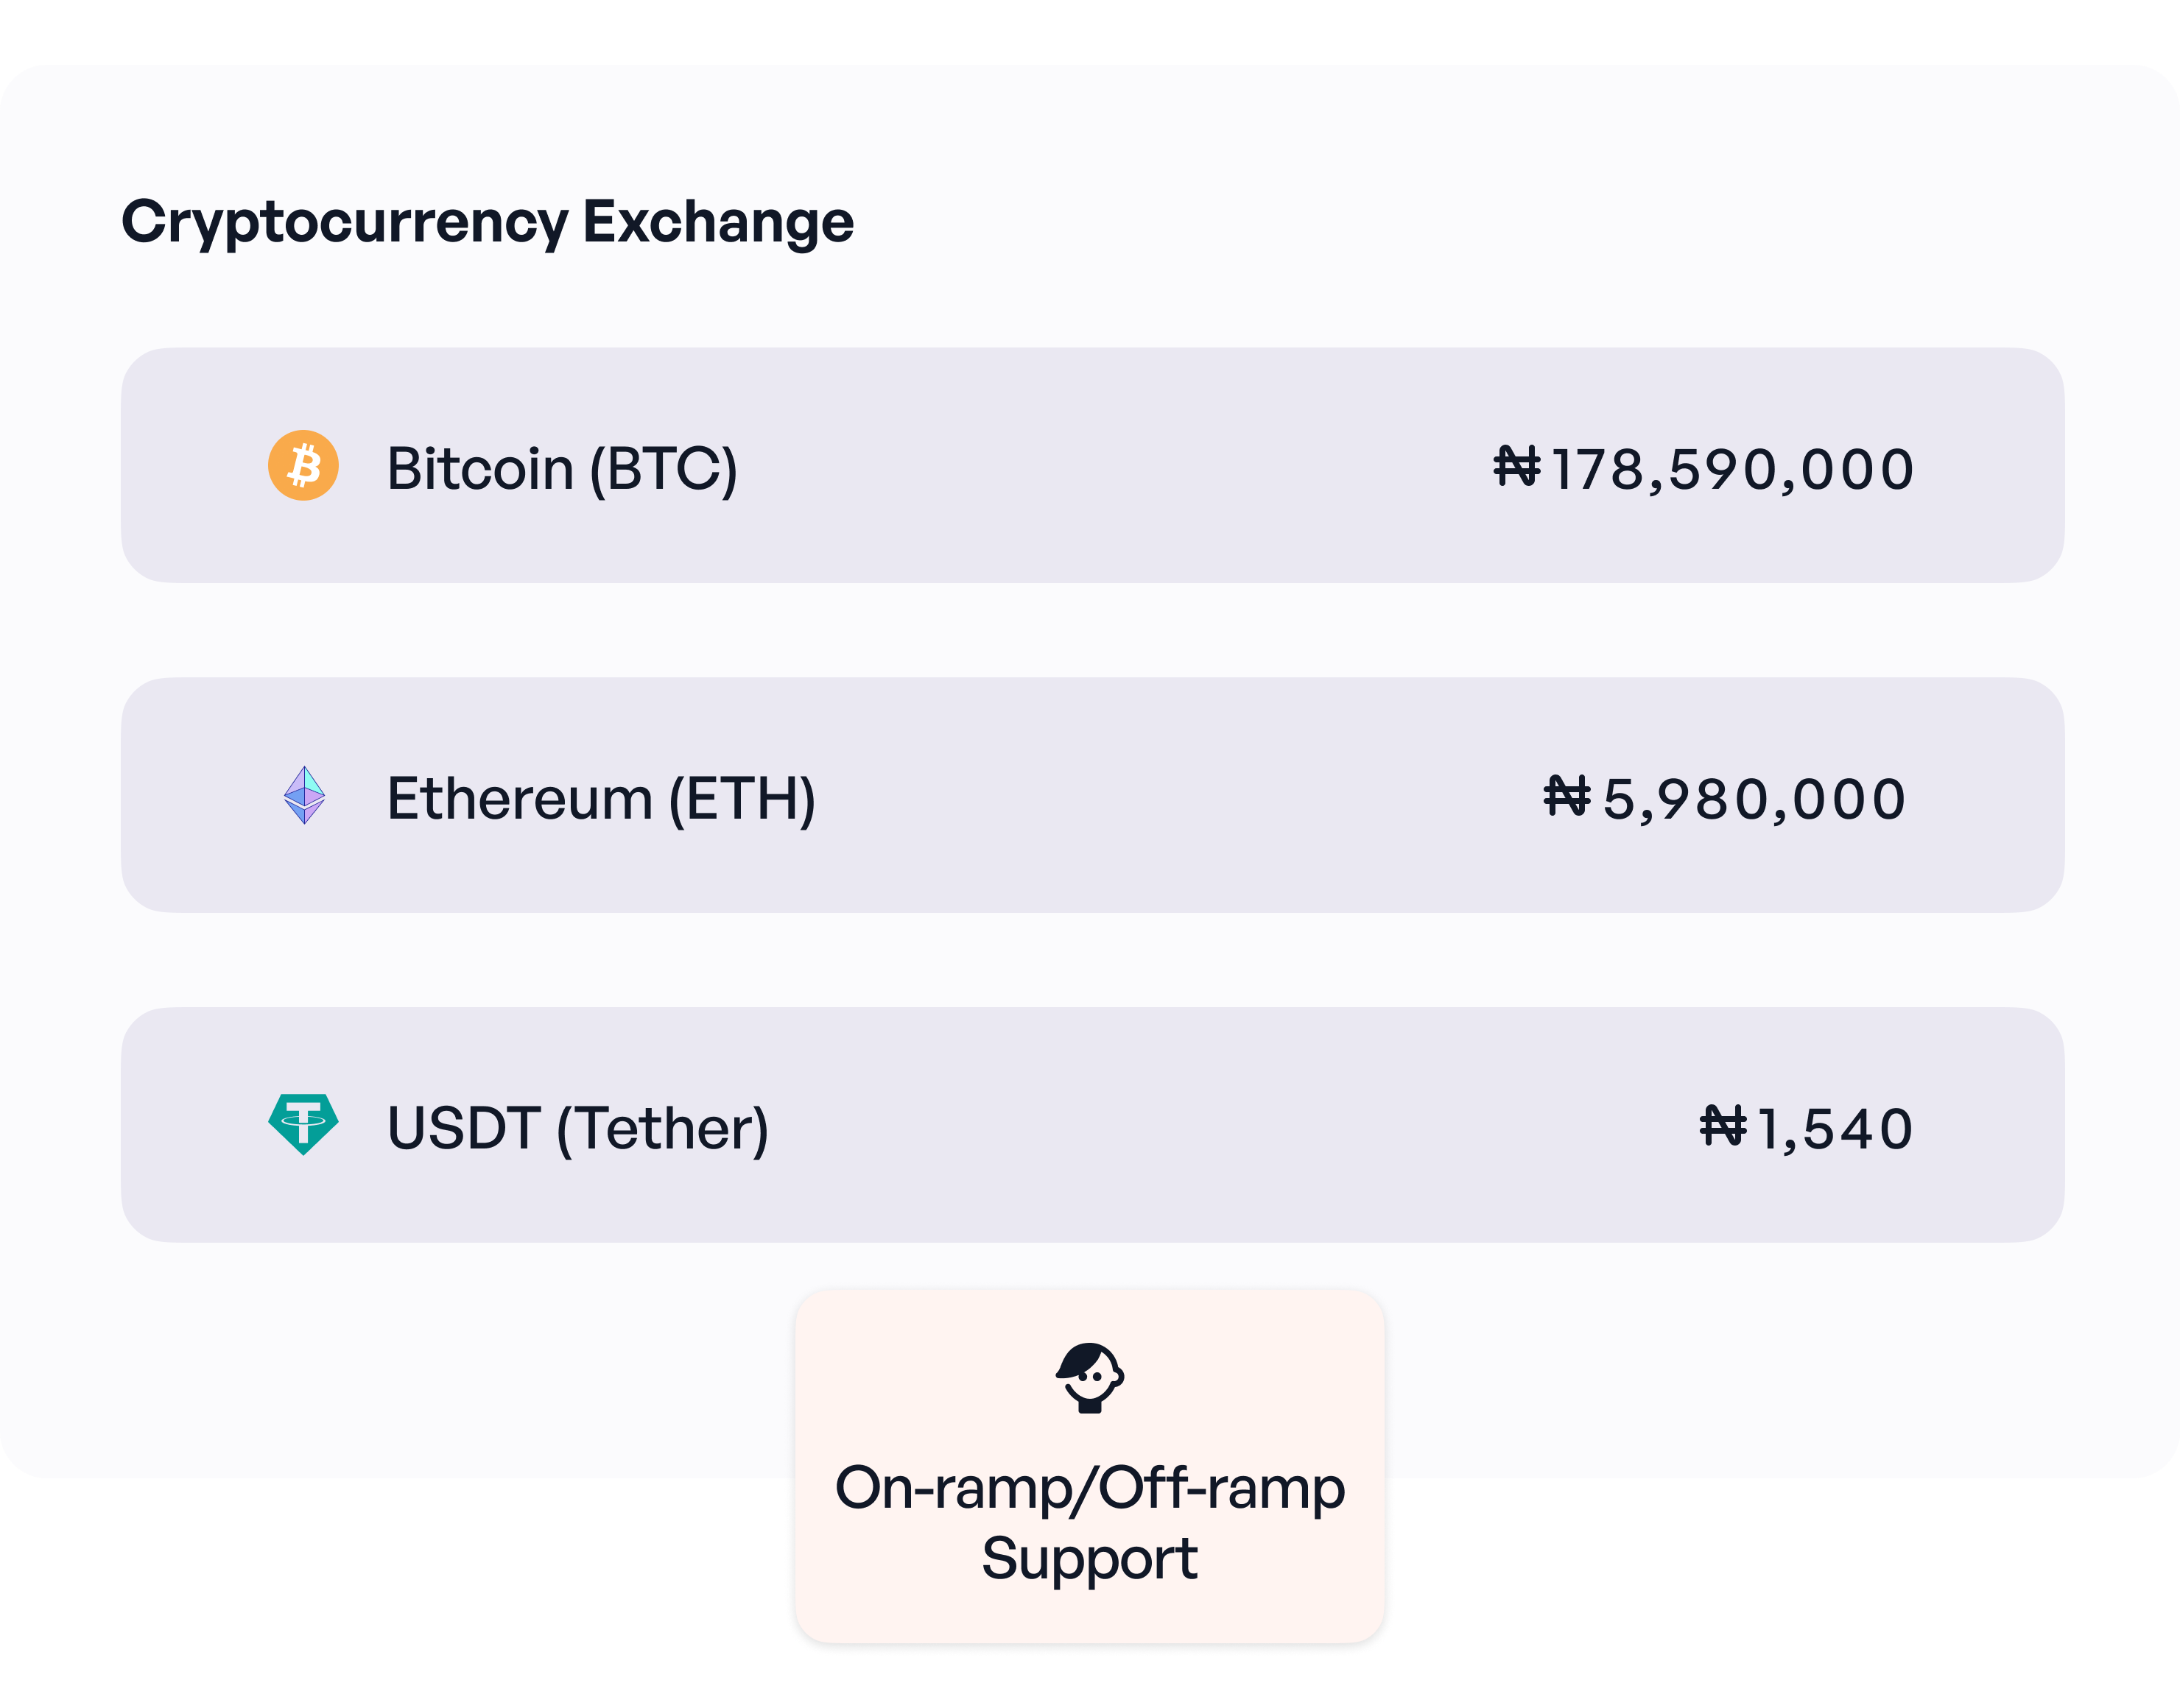
Task: Click the orange Bitcoin logo icon
Action: [303, 466]
